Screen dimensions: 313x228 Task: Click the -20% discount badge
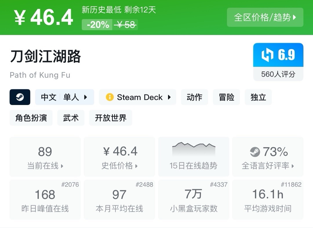pyautogui.click(x=97, y=25)
